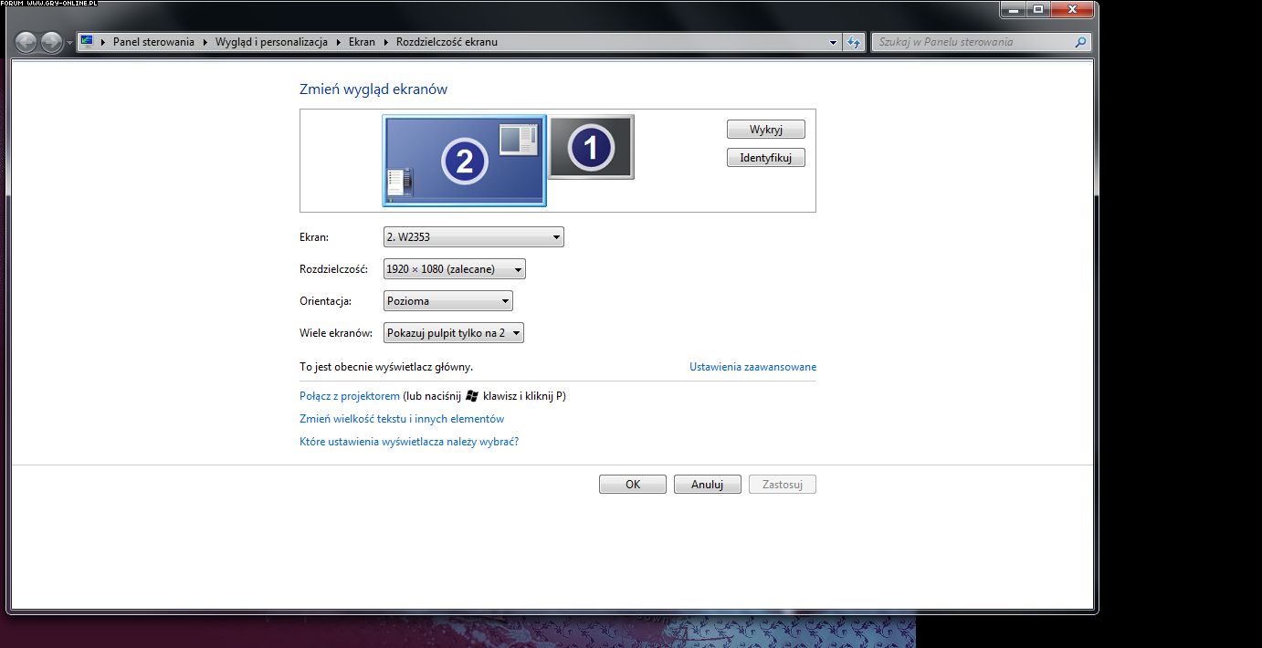The width and height of the screenshot is (1262, 648).
Task: Open recent pages dropdown arrow next to navigation arrows
Action: (x=69, y=43)
